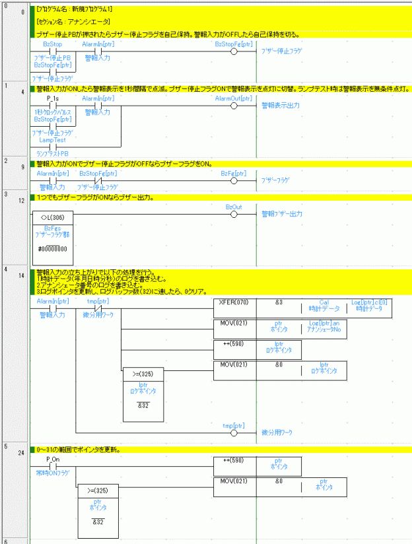The image size is (412, 544).
Task: Select the tmp[ptr] output coil
Action: coord(234,432)
